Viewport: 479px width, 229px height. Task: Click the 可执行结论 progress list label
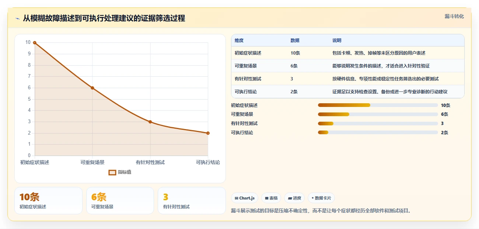pos(242,133)
